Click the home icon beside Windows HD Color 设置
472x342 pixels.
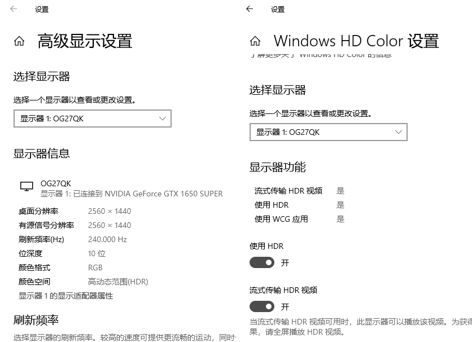[255, 41]
